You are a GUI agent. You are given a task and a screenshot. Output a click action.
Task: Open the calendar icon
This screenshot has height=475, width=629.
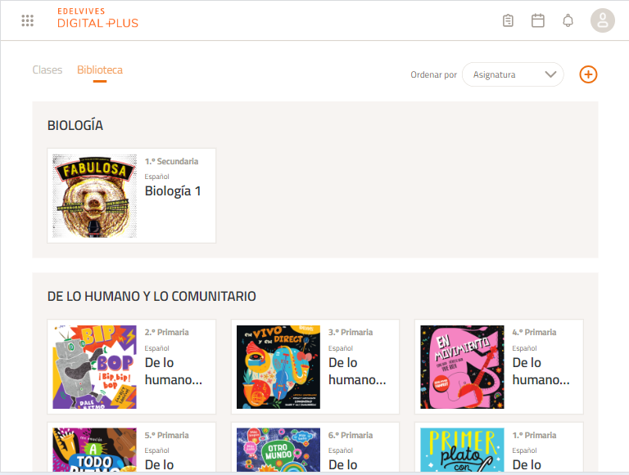point(537,20)
